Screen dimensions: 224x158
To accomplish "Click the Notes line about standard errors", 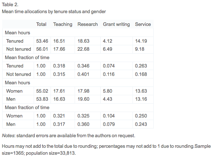I will 68,136.
